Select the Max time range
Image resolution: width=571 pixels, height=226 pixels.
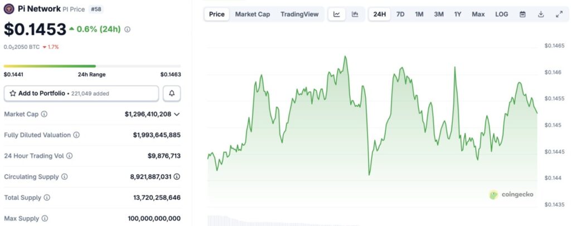[x=478, y=14]
